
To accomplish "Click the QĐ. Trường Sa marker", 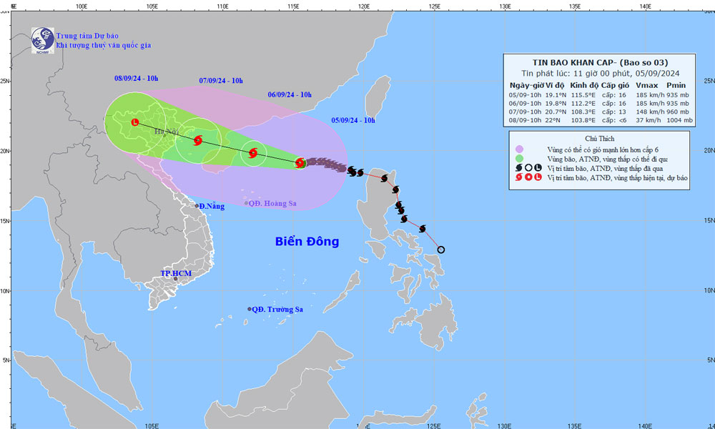I will tap(250, 309).
